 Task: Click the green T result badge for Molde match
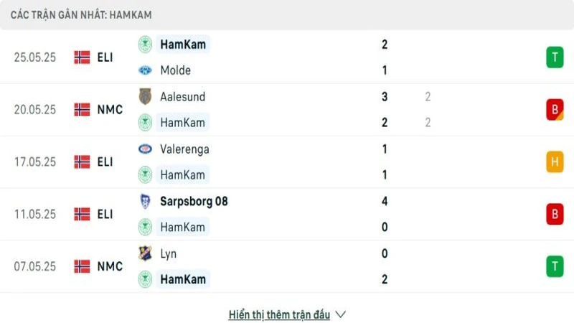(555, 57)
